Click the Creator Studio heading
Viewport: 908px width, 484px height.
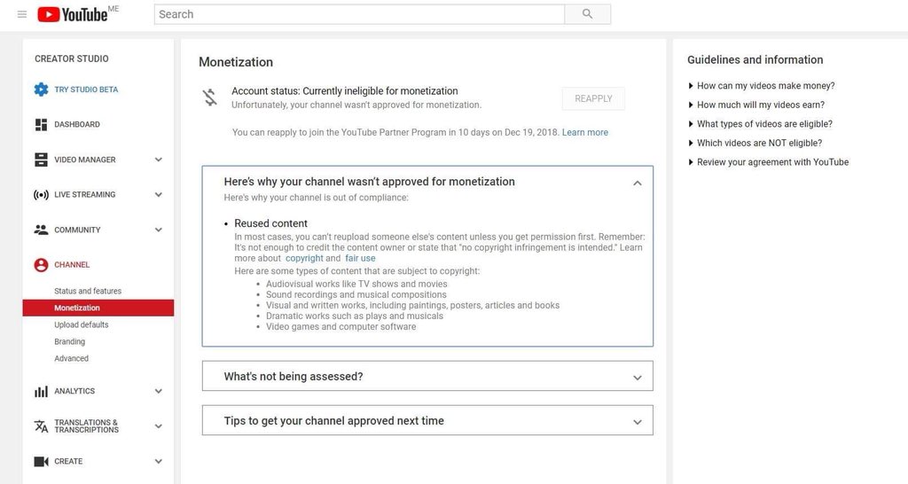click(x=72, y=59)
